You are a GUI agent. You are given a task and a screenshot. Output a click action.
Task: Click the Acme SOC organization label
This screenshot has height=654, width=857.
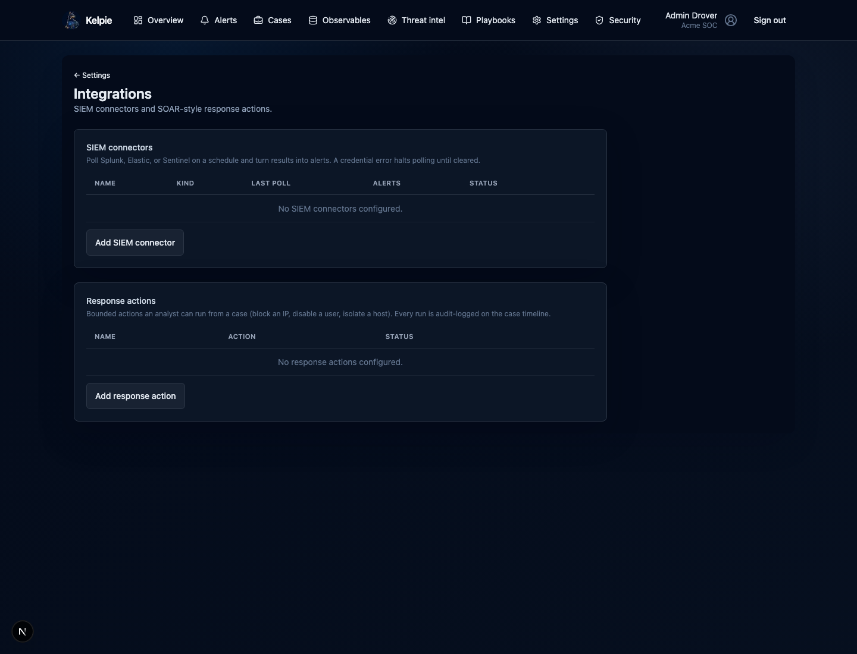coord(699,26)
